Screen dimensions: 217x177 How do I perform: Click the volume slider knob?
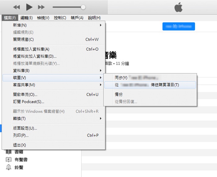tap(83, 7)
